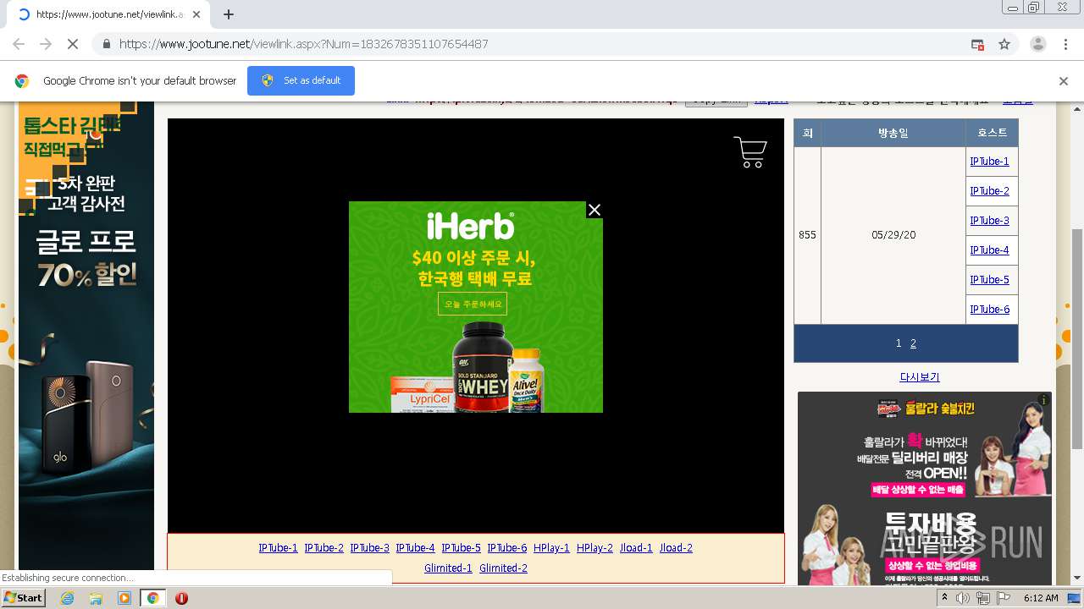Click IPTube-5 below the video
This screenshot has height=609, width=1084.
coord(461,548)
